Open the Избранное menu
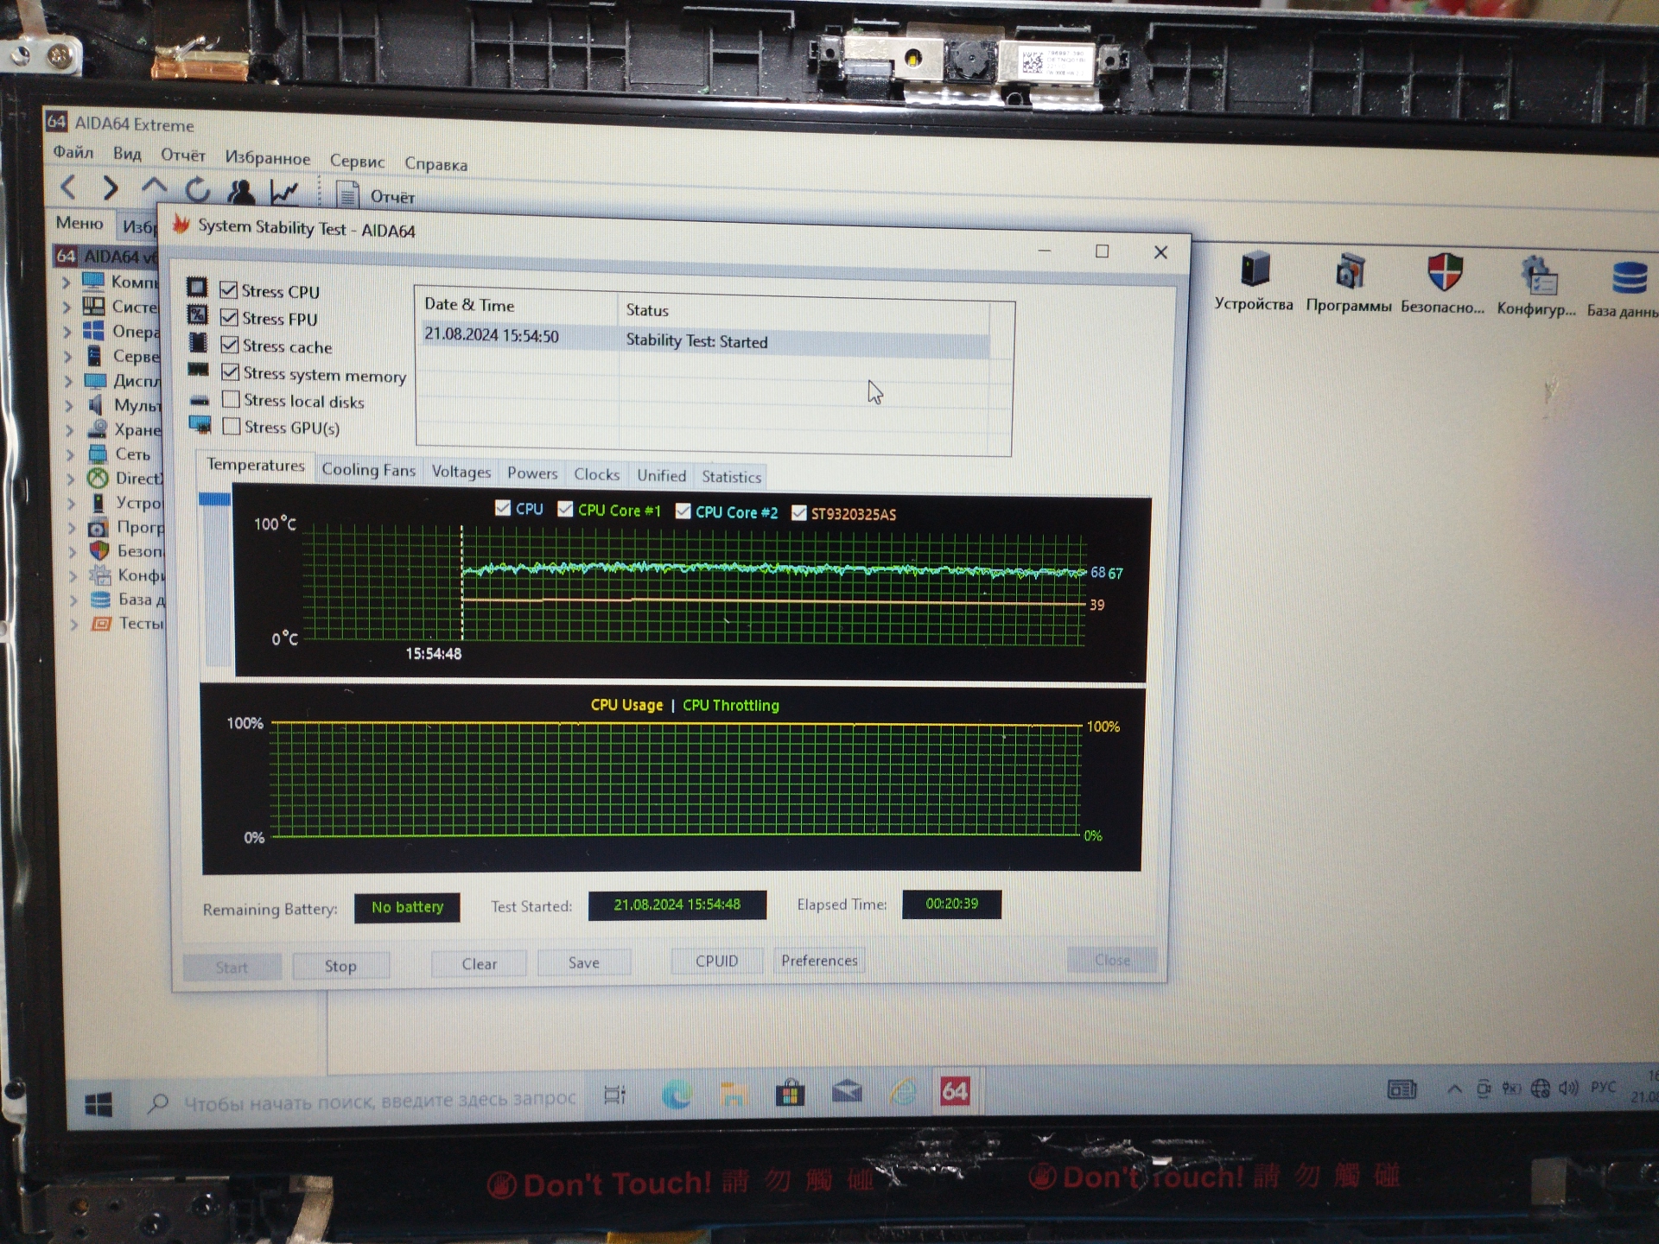The height and width of the screenshot is (1244, 1659). 267,158
